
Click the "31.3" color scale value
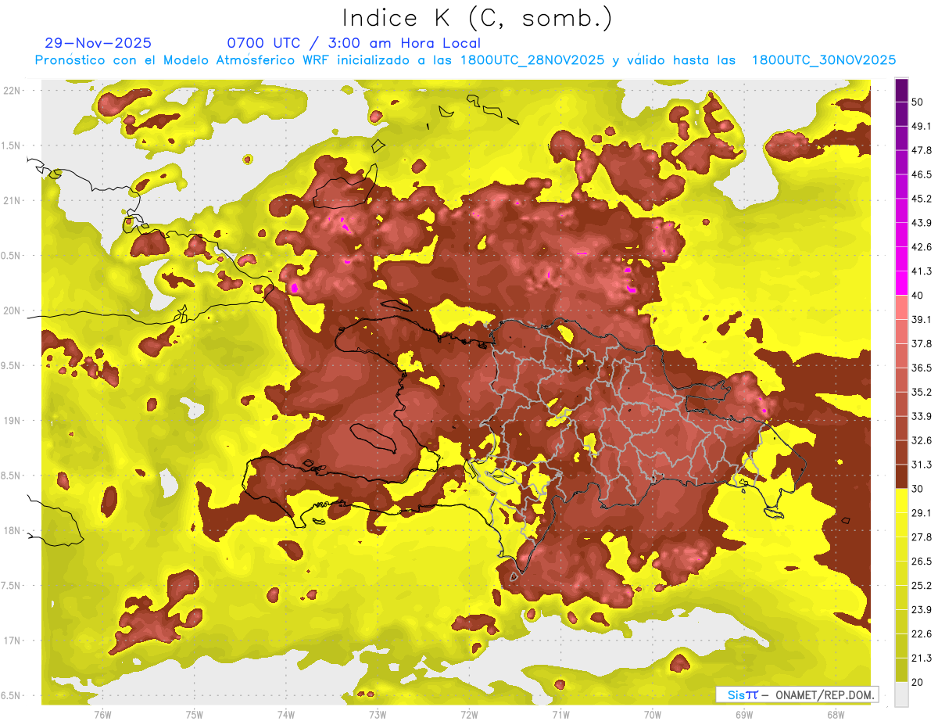(x=921, y=465)
